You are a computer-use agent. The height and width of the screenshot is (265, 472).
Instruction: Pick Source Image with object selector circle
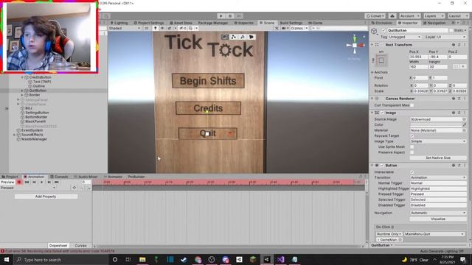coord(464,119)
